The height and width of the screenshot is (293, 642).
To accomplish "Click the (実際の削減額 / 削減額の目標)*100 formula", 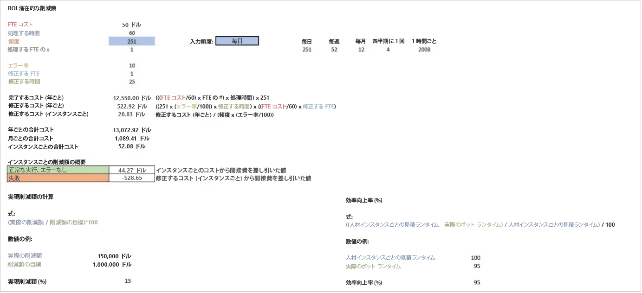I will 53,222.
